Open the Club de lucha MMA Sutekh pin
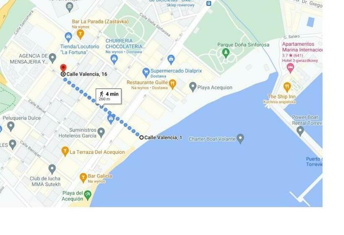344x235 pixels. tap(52, 169)
